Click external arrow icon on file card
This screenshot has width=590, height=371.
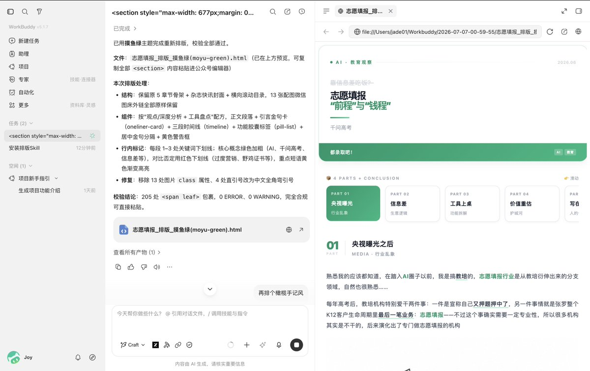pos(301,229)
